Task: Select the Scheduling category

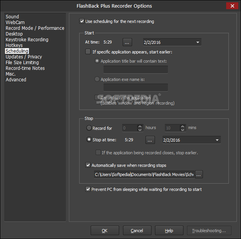Action: coord(17,51)
